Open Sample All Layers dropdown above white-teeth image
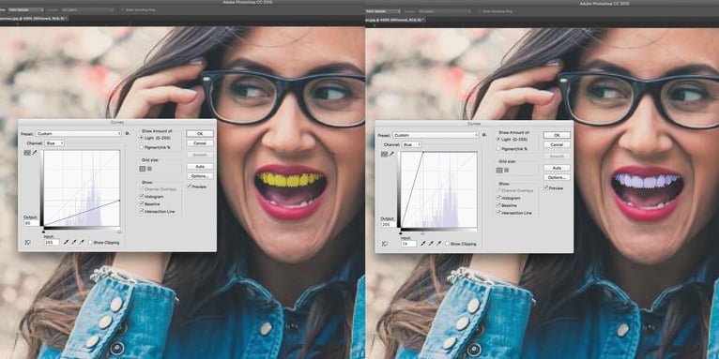Screen dimensions: 719x359 (444, 10)
